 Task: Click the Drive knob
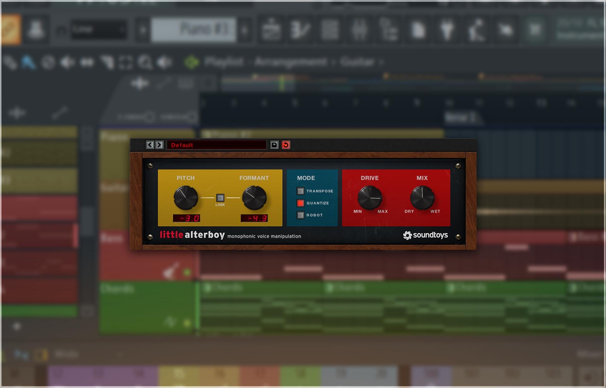click(x=370, y=198)
